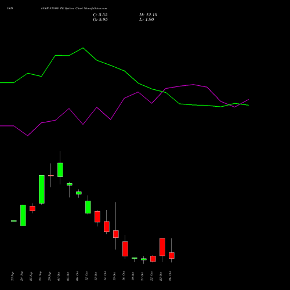Click the red candle for 16 Oct

coord(125,249)
